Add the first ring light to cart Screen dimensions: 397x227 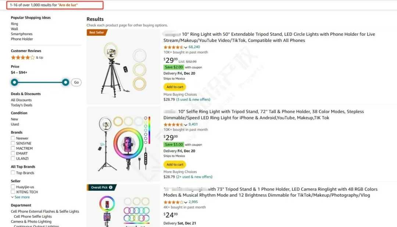[x=175, y=87]
